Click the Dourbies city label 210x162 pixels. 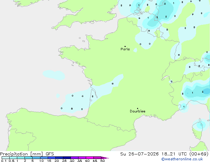[137, 111]
